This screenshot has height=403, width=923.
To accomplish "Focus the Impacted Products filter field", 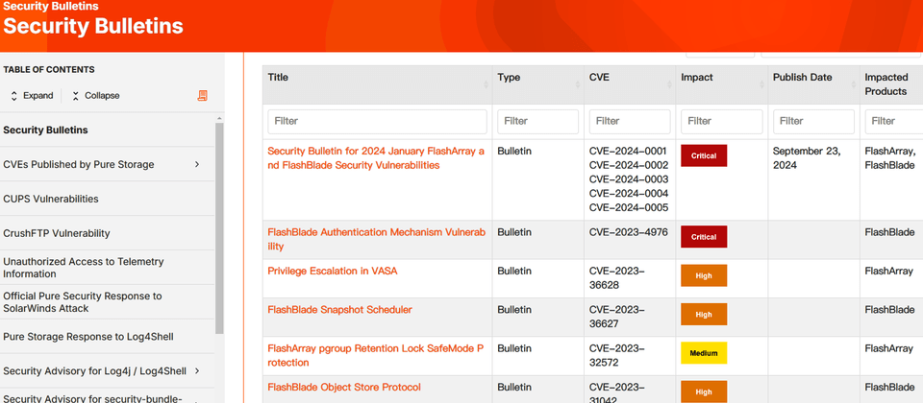I will coord(893,122).
